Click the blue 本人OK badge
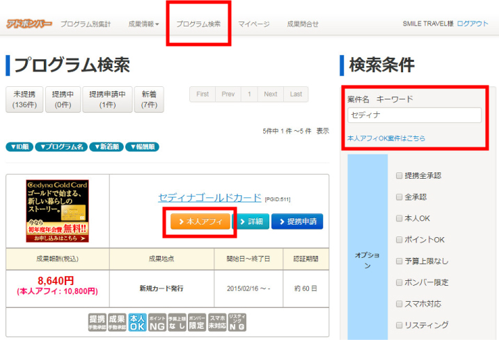This screenshot has width=499, height=340. (137, 322)
